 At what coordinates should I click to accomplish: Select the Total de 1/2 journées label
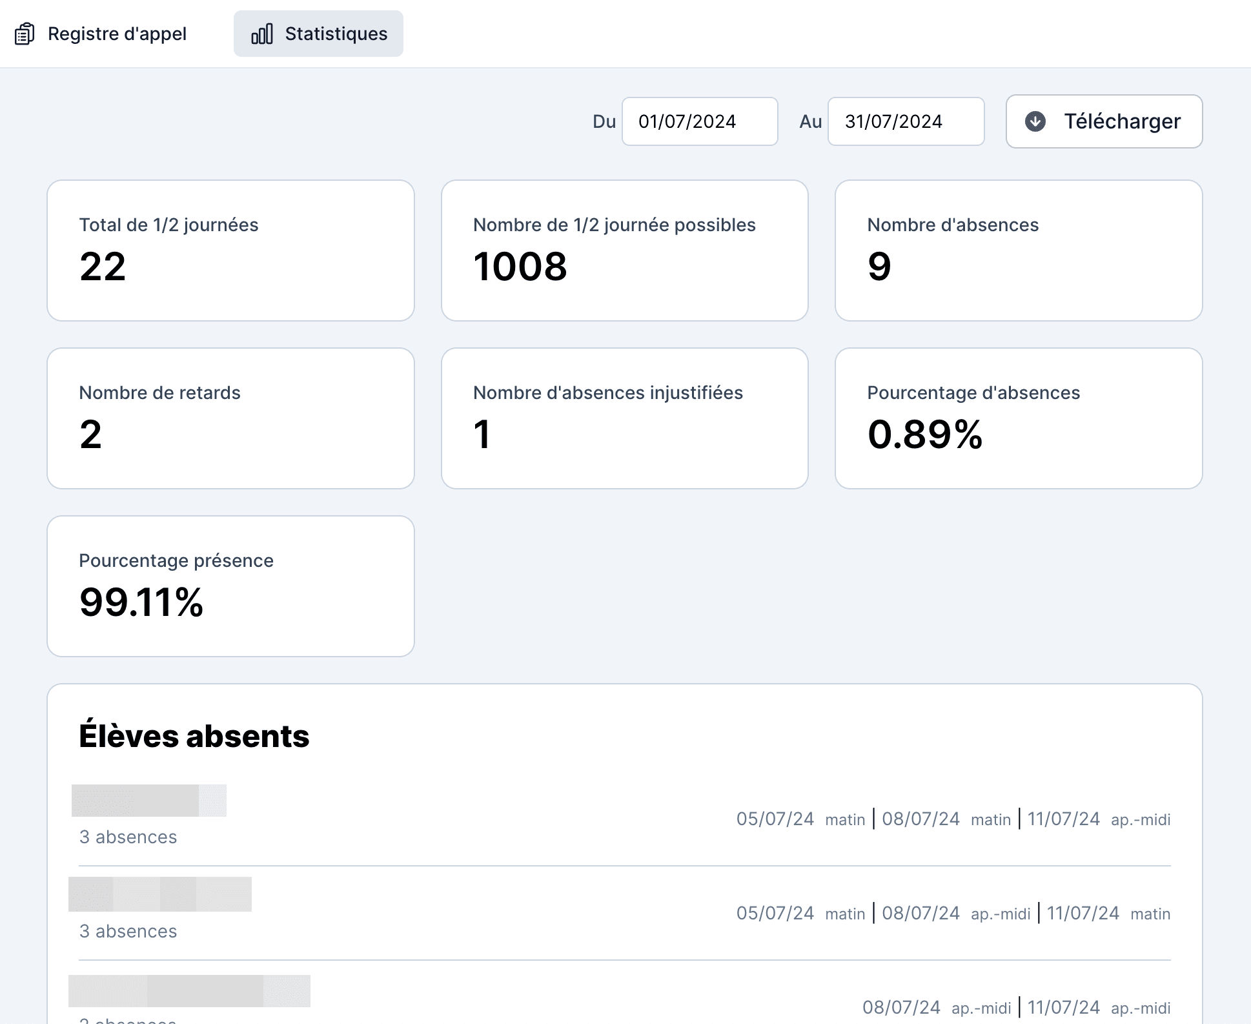click(x=168, y=225)
